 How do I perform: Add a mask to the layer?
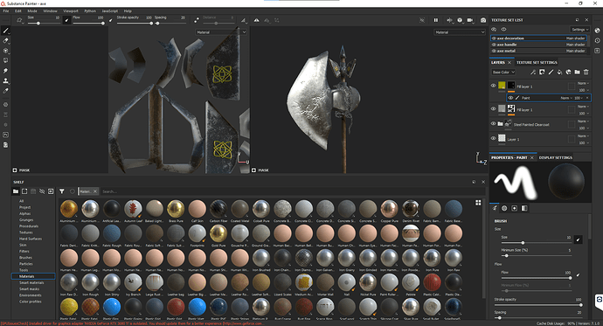point(542,72)
